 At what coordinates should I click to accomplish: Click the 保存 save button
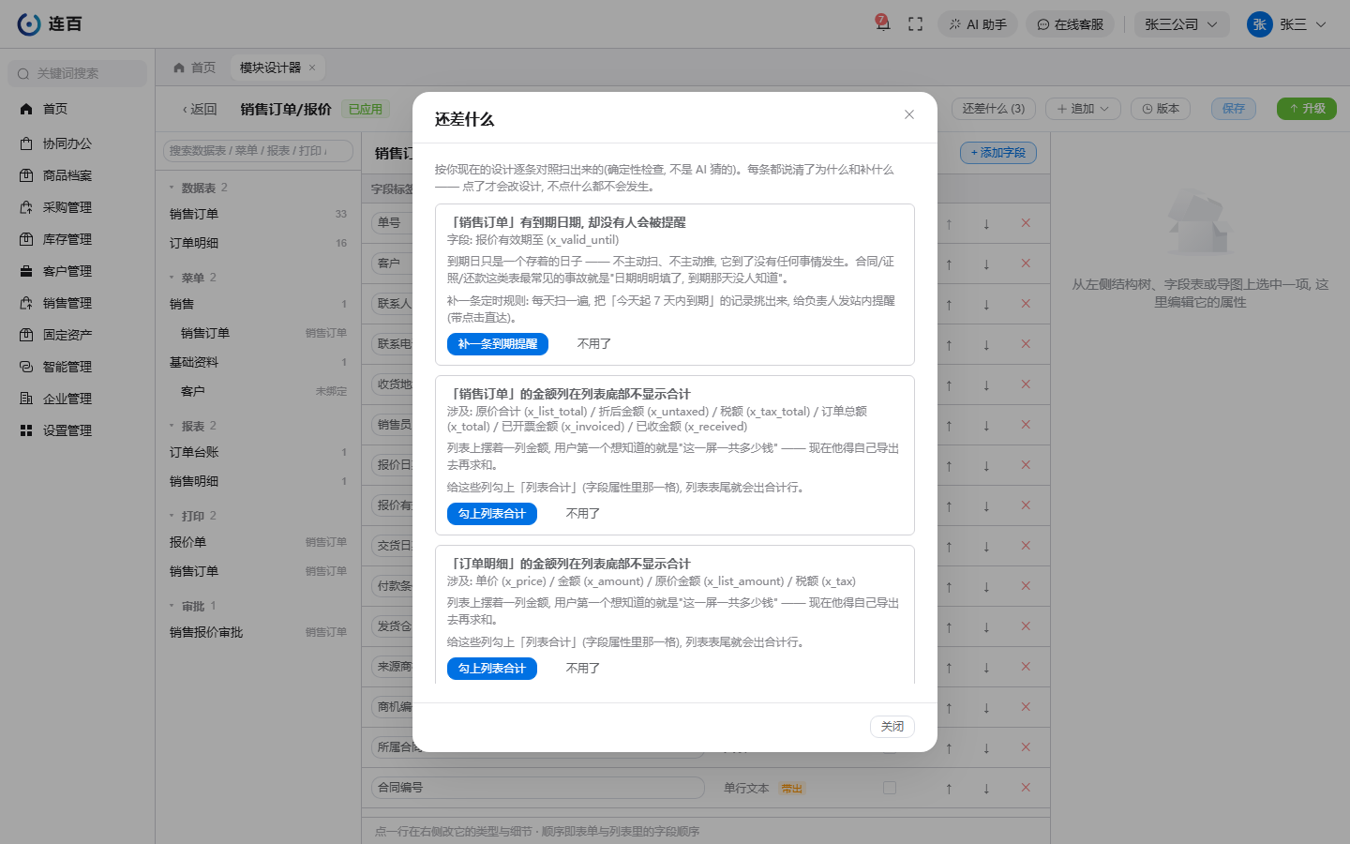point(1234,109)
